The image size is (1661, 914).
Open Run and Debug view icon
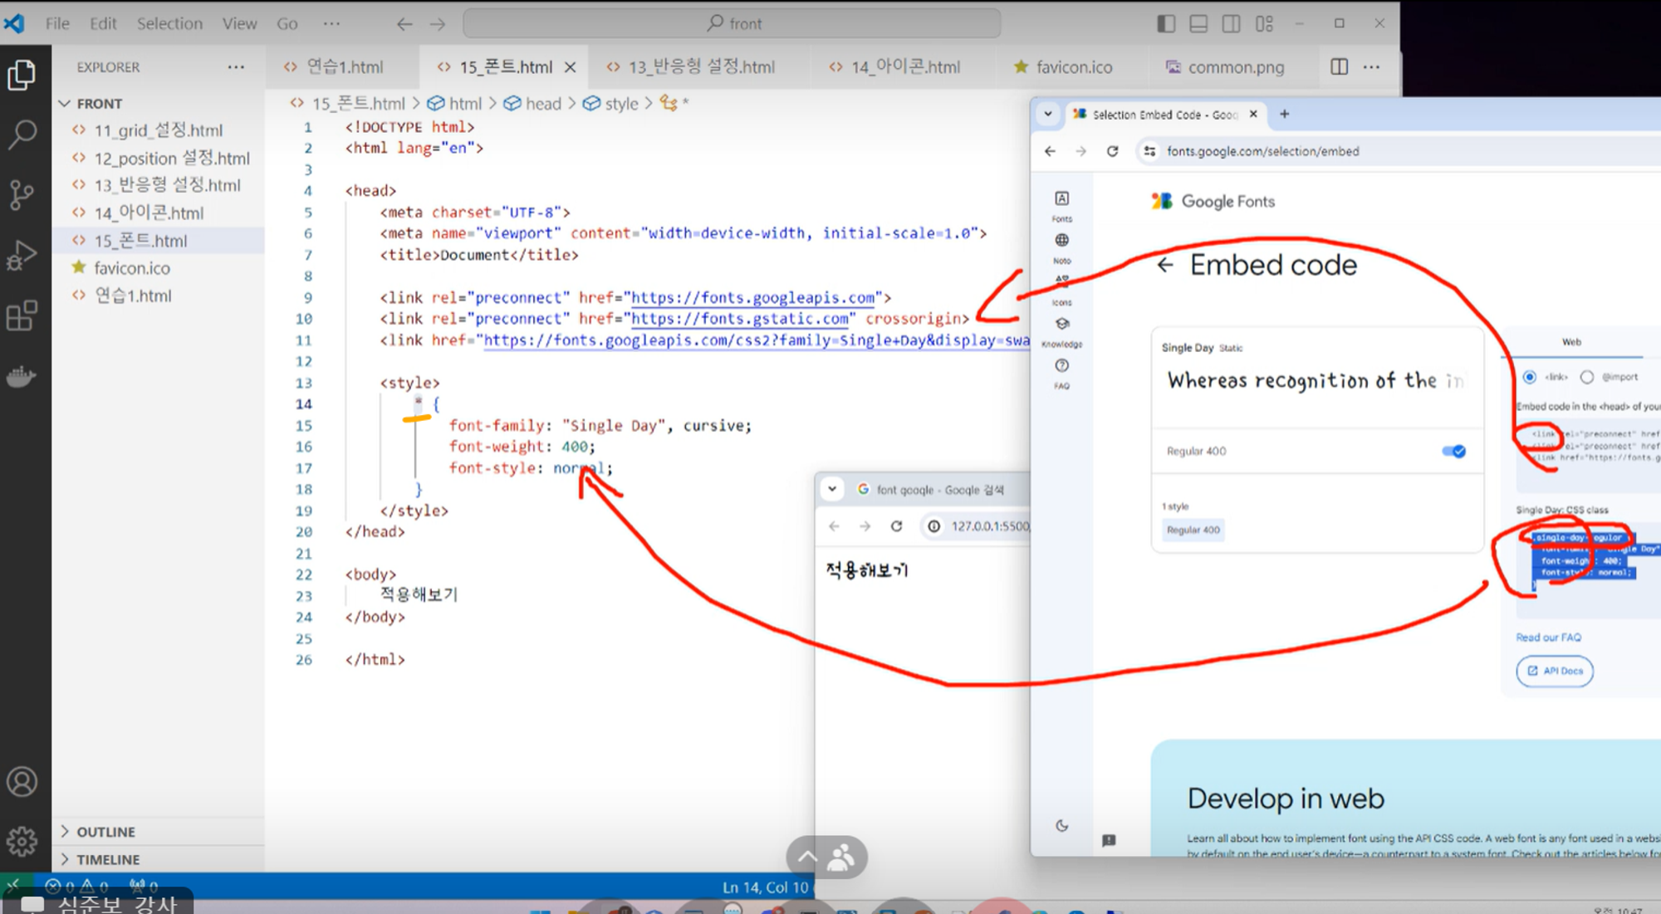(x=22, y=255)
